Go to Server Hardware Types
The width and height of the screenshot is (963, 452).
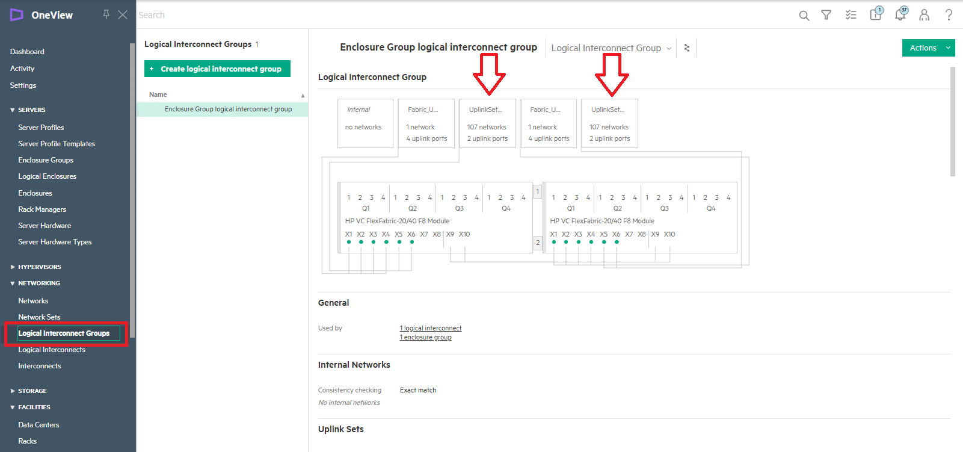point(55,242)
